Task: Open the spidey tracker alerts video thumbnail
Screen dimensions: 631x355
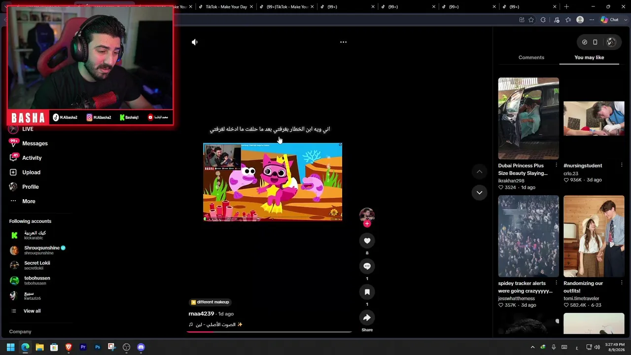Action: click(x=528, y=236)
